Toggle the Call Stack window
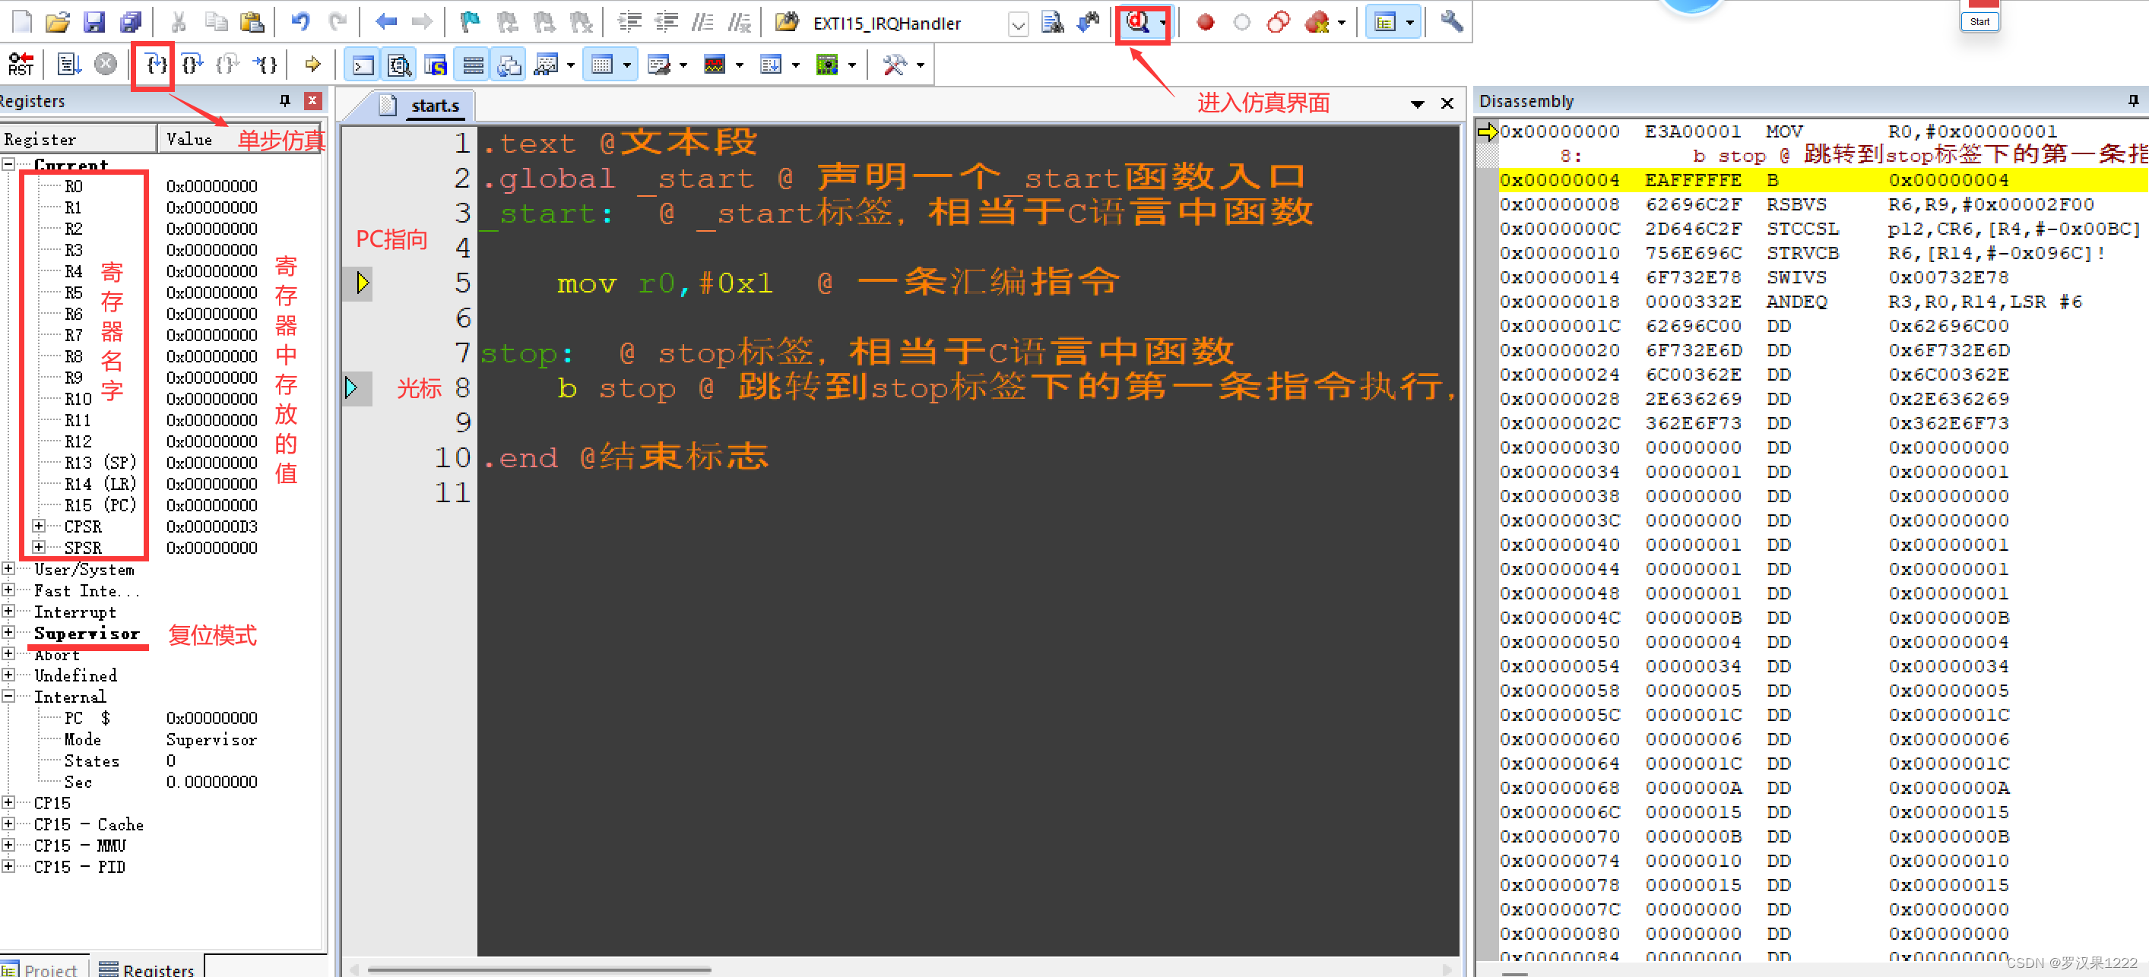The height and width of the screenshot is (977, 2149). tap(509, 64)
